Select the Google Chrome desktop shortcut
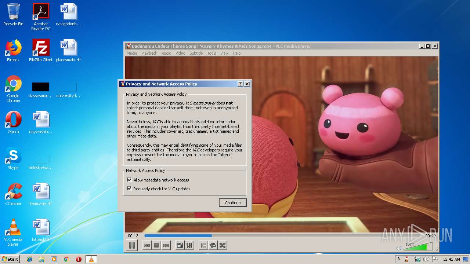470x264 pixels. [13, 89]
